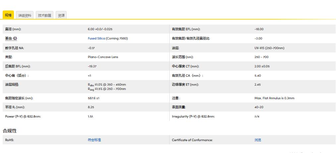Image resolution: width=336 pixels, height=153 pixels.
Task: Select the radius R1 value 8.25
Action: [x=91, y=107]
